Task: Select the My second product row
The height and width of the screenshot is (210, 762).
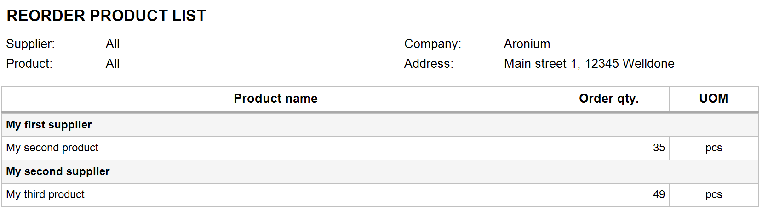Action: (380, 148)
